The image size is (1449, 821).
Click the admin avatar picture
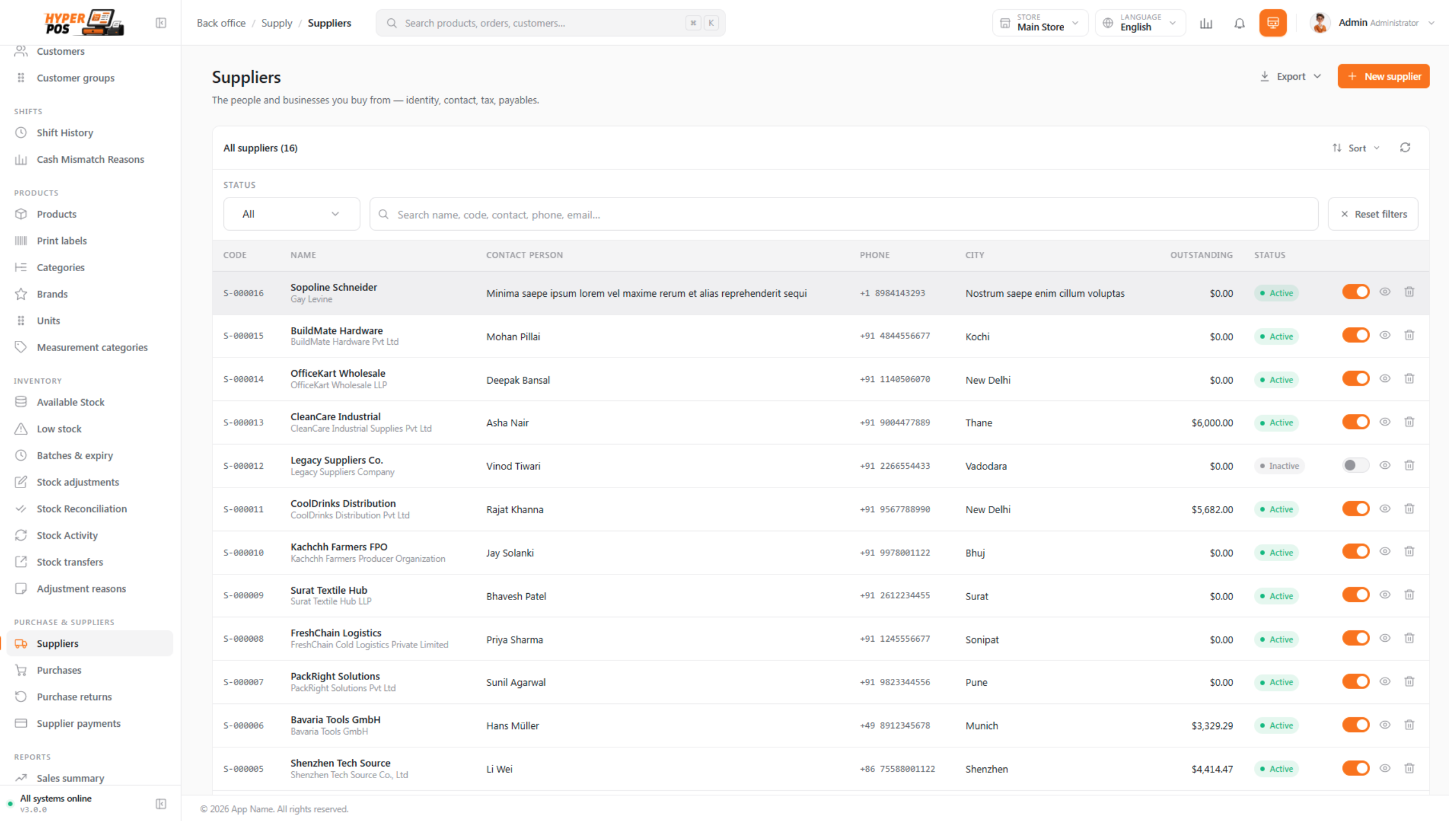pos(1319,23)
